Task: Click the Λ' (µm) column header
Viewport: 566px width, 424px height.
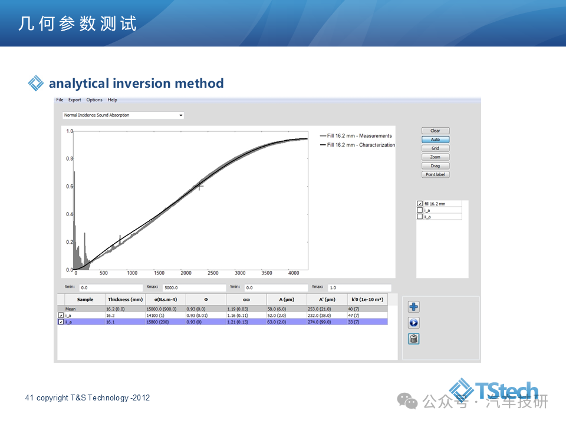Action: coord(327,300)
